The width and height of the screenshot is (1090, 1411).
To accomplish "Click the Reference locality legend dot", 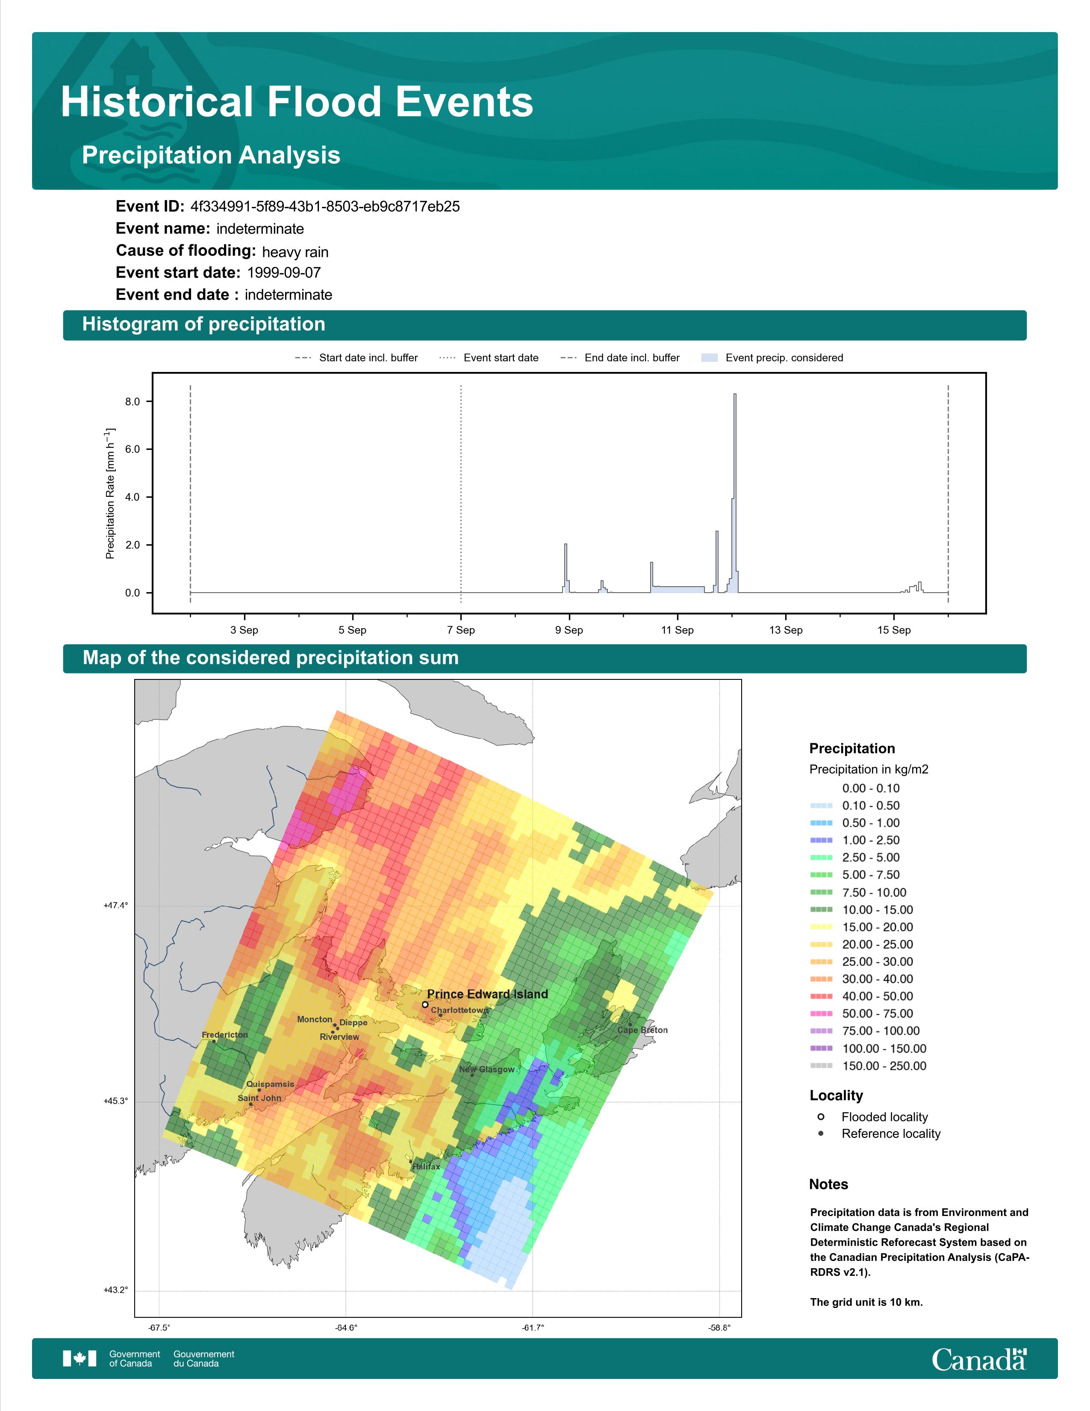I will coord(821,1134).
